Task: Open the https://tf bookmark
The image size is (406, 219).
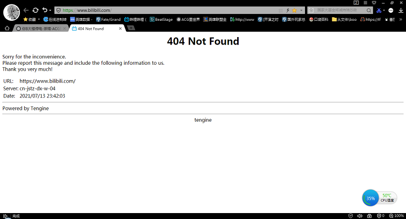Action: tap(370, 19)
